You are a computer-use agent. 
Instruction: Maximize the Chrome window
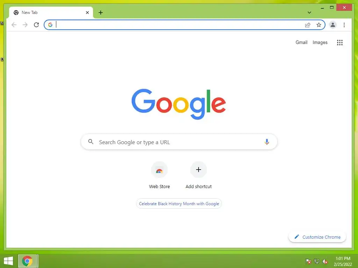(x=332, y=8)
